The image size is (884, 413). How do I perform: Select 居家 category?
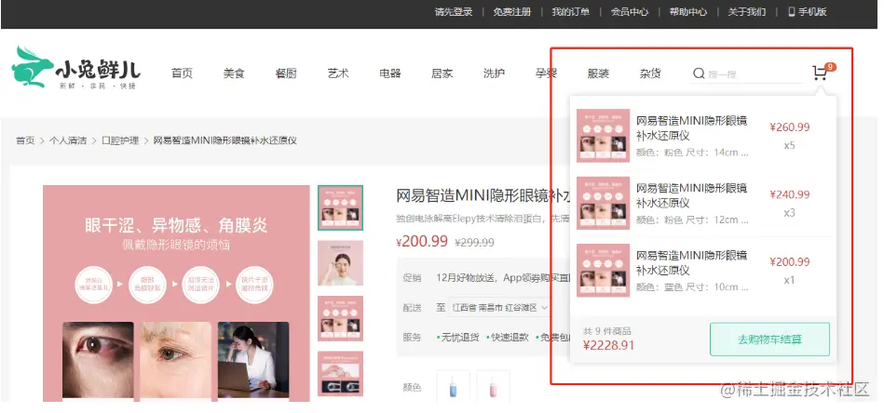point(442,73)
